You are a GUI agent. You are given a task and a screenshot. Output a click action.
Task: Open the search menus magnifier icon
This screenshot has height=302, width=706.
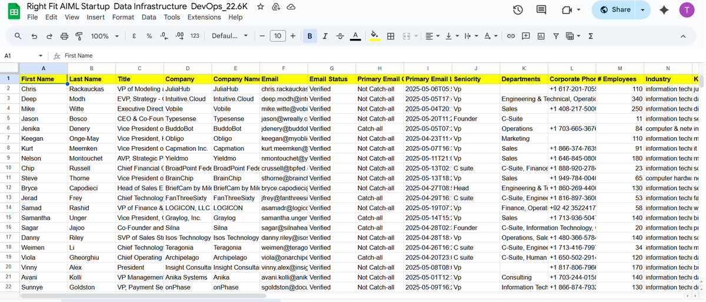point(18,36)
